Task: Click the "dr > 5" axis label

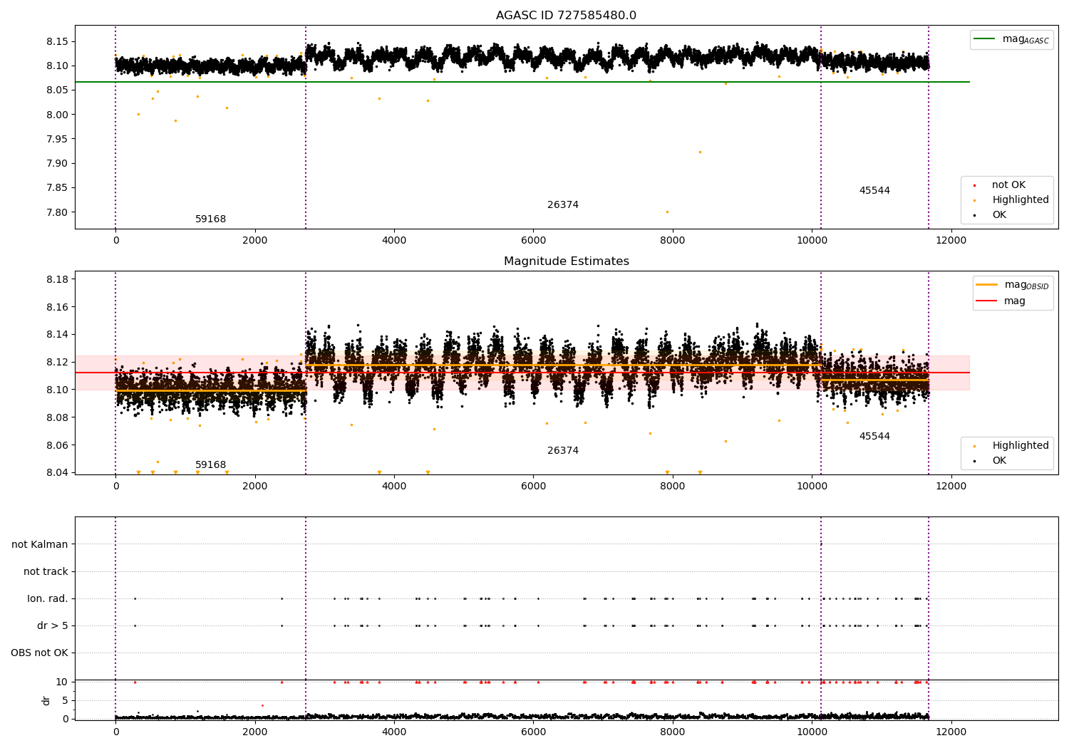Action: click(53, 626)
